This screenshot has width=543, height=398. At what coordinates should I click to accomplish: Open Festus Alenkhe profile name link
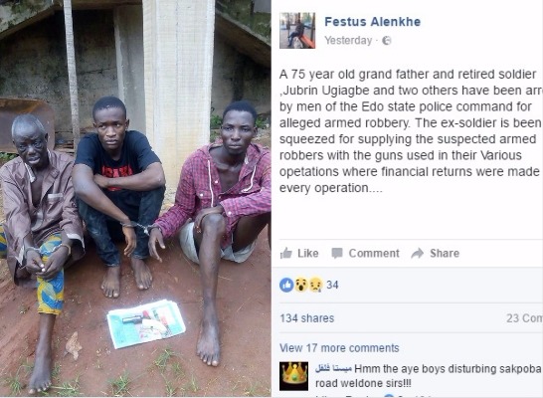373,22
